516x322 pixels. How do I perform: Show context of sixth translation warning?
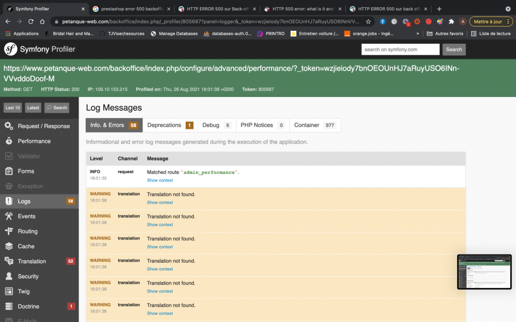click(160, 313)
